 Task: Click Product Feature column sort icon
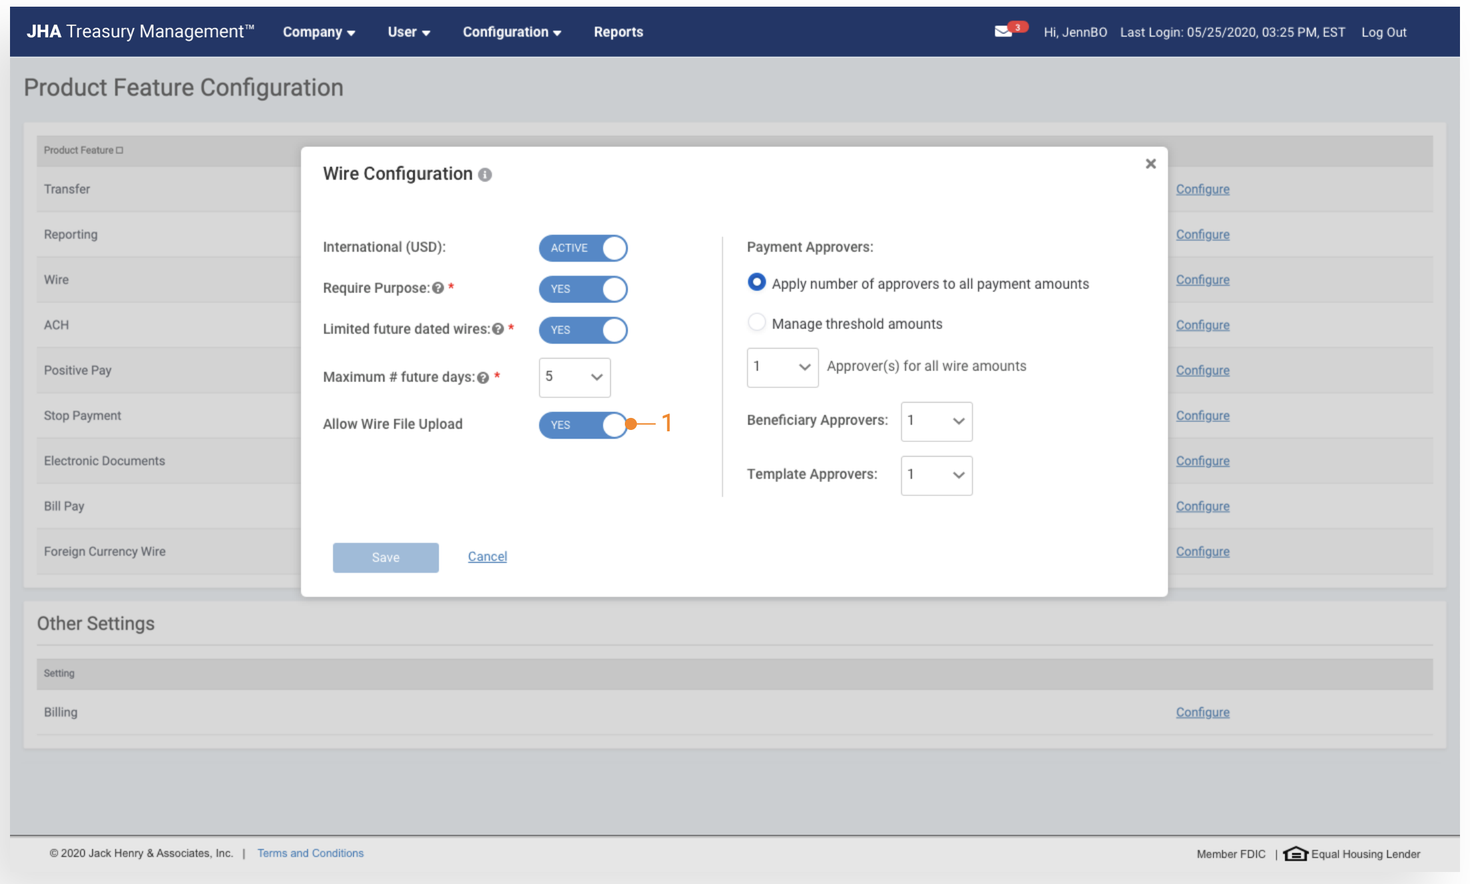click(x=119, y=150)
